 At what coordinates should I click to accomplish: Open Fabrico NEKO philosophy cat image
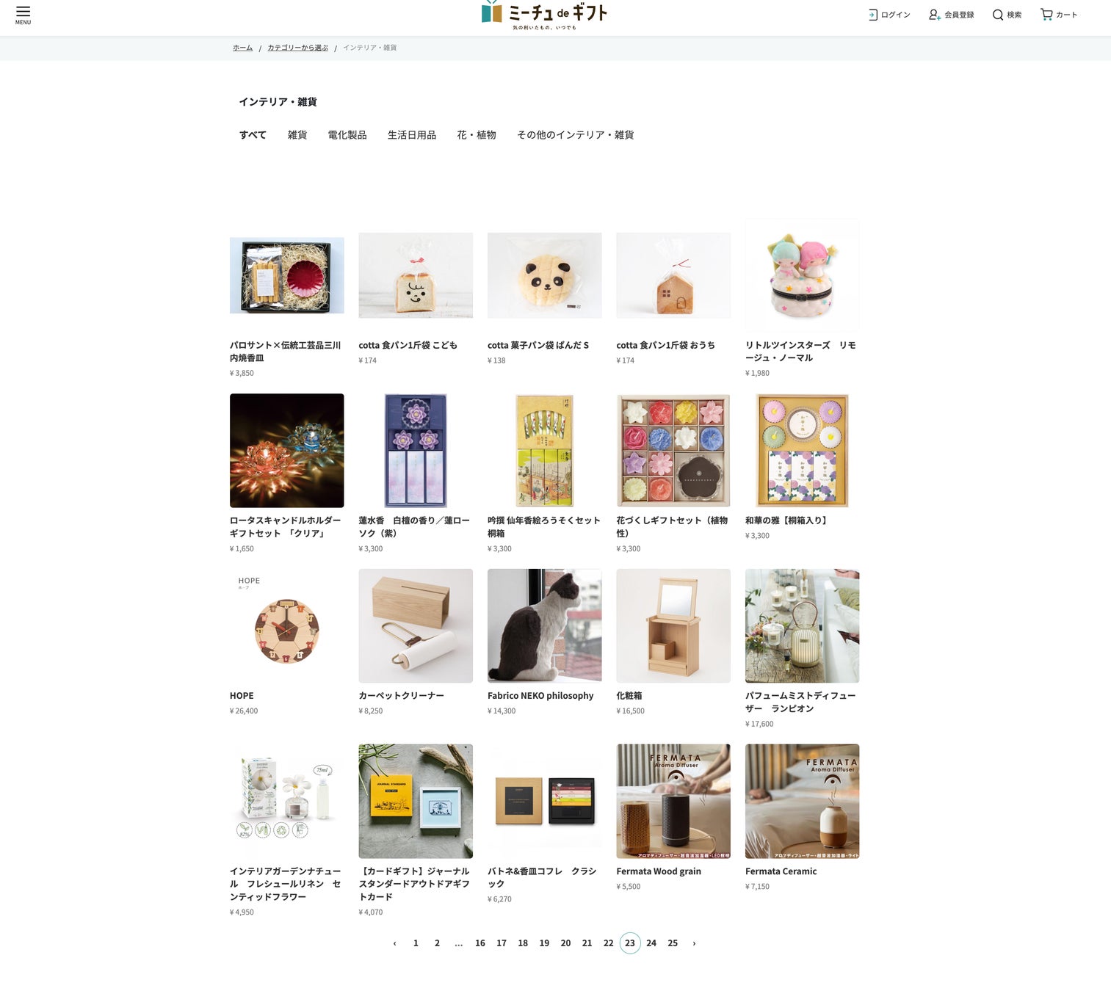[545, 626]
